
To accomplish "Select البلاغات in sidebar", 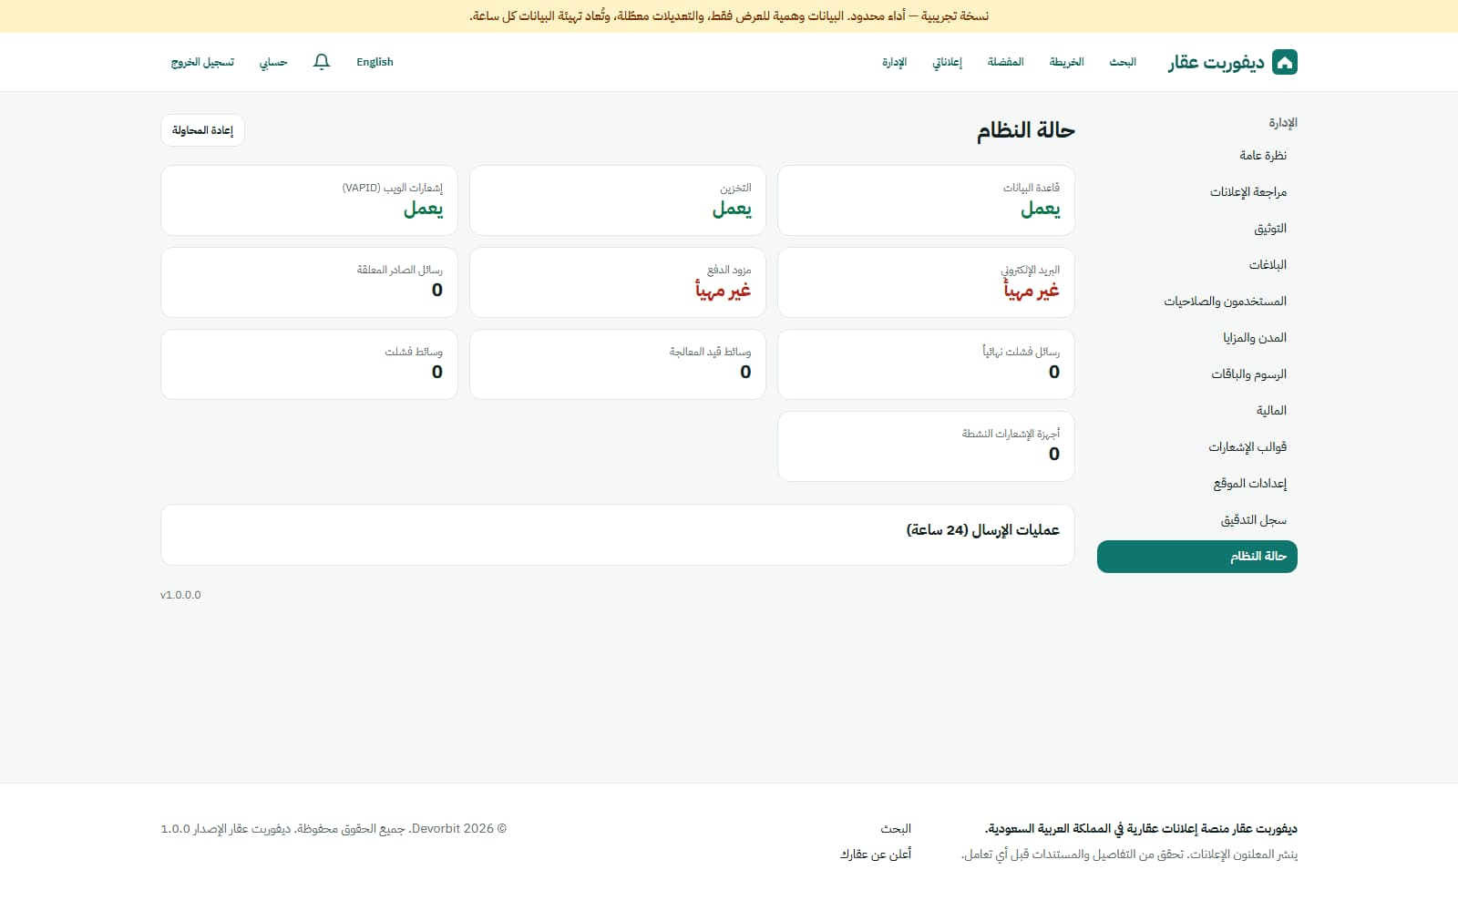I will pos(1197,265).
